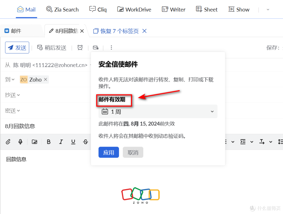Open Show app
The height and width of the screenshot is (214, 283).
(x=239, y=9)
